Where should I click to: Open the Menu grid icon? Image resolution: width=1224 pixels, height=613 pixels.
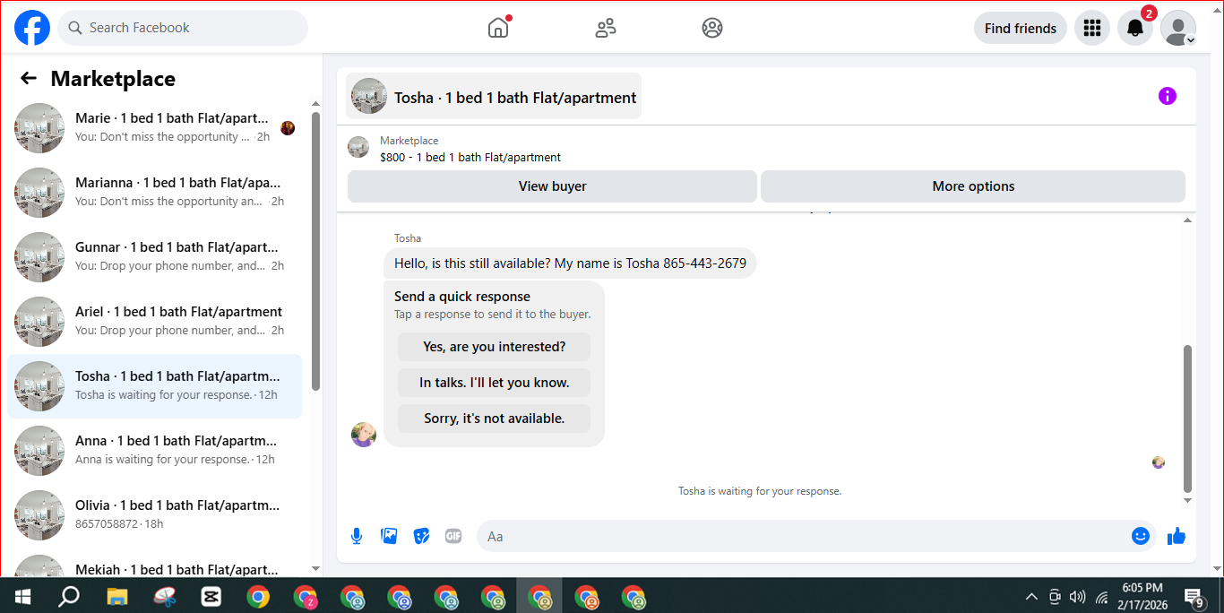point(1091,28)
